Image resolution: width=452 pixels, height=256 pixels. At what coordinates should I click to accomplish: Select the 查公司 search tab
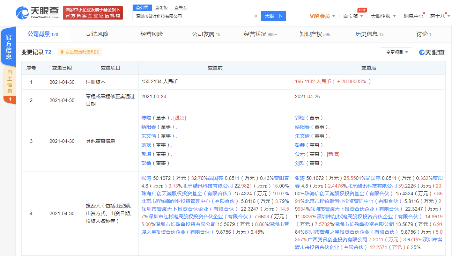[x=142, y=7]
